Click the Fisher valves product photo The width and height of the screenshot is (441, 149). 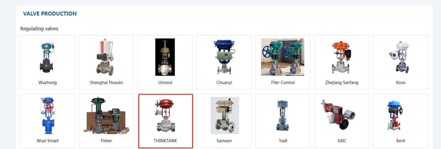pos(106,116)
